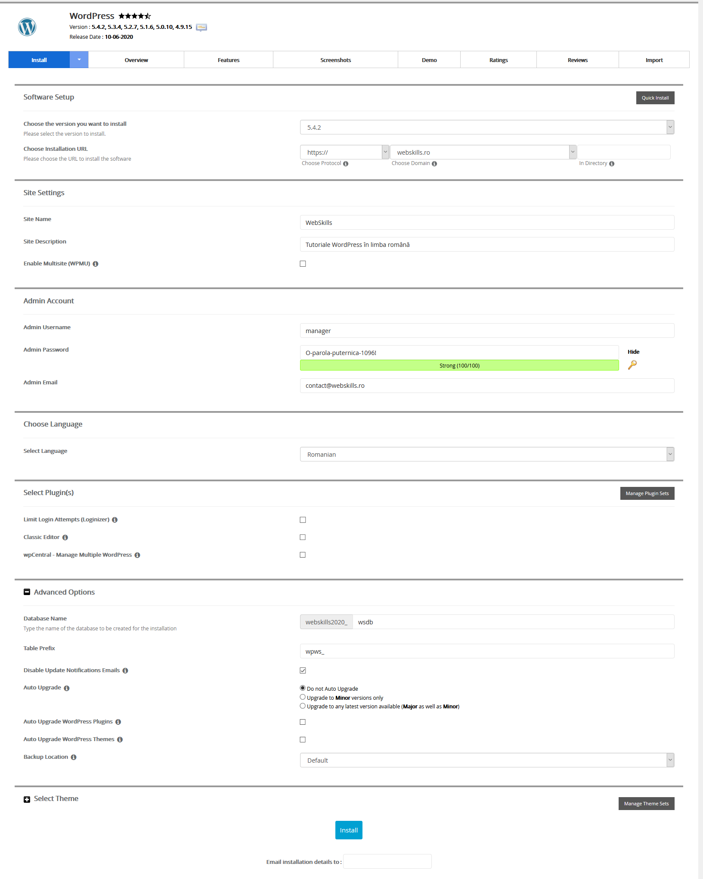The height and width of the screenshot is (879, 703).
Task: Switch to the Screenshots tab
Action: click(335, 60)
